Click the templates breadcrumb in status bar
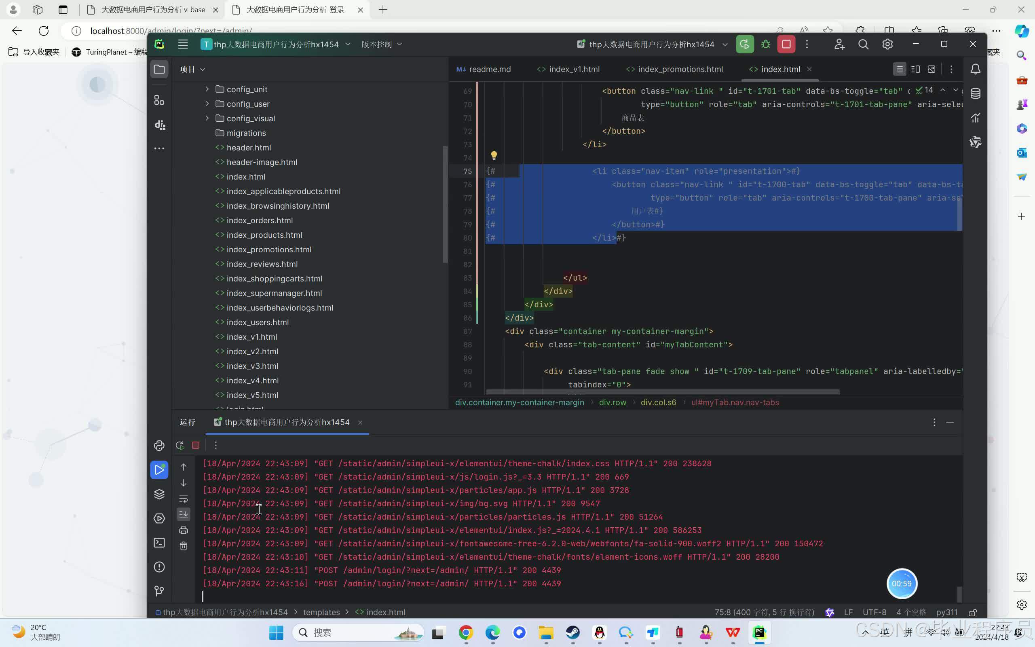The image size is (1035, 647). [x=321, y=612]
